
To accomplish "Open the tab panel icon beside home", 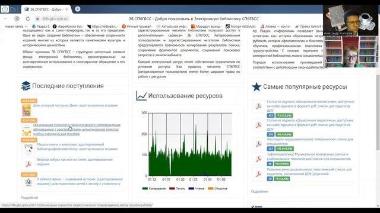I will pos(13,9).
